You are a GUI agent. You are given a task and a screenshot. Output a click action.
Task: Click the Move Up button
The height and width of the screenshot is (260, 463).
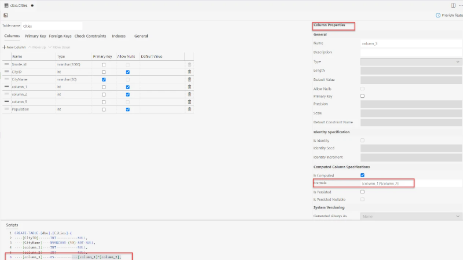(37, 47)
